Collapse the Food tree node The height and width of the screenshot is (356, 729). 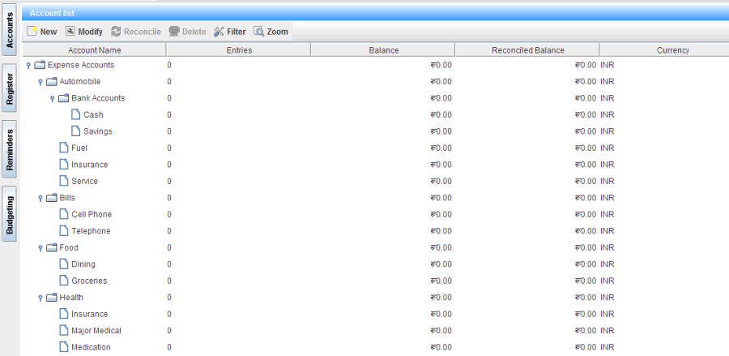[x=40, y=248]
